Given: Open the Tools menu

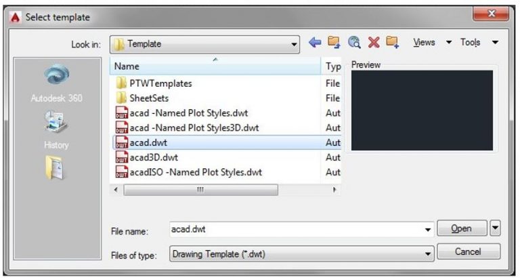Looking at the screenshot, I should coord(479,43).
